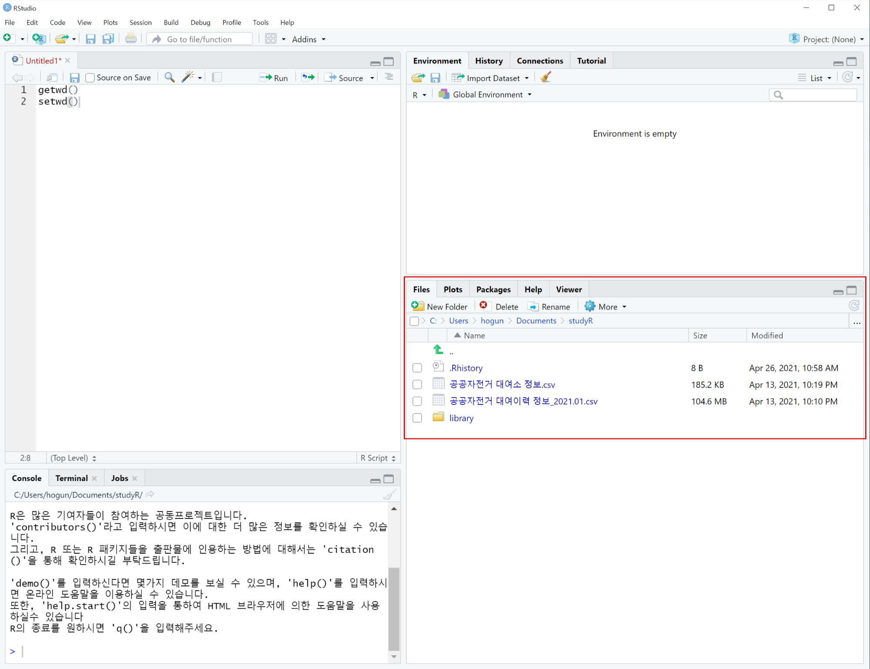Navigate to Documents in the path breadcrumb

pos(536,321)
